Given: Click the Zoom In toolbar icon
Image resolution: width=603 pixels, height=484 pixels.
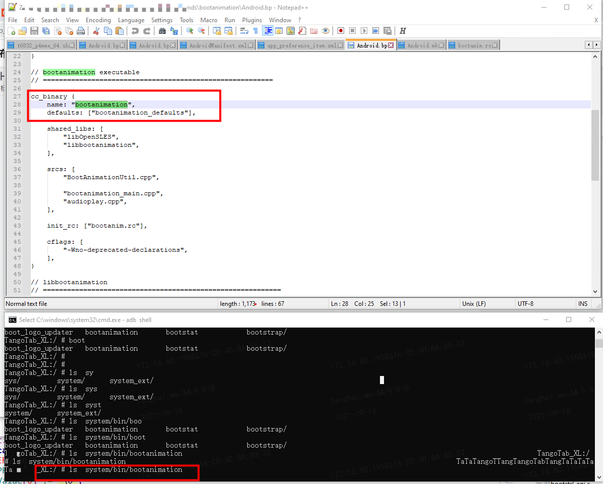Looking at the screenshot, I should [190, 31].
